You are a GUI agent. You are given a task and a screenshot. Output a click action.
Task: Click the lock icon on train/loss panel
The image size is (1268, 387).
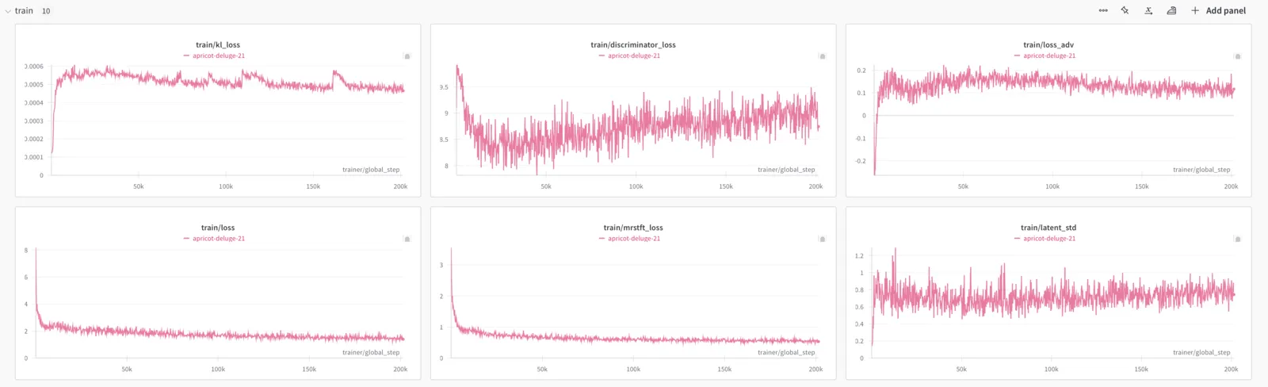pyautogui.click(x=407, y=239)
